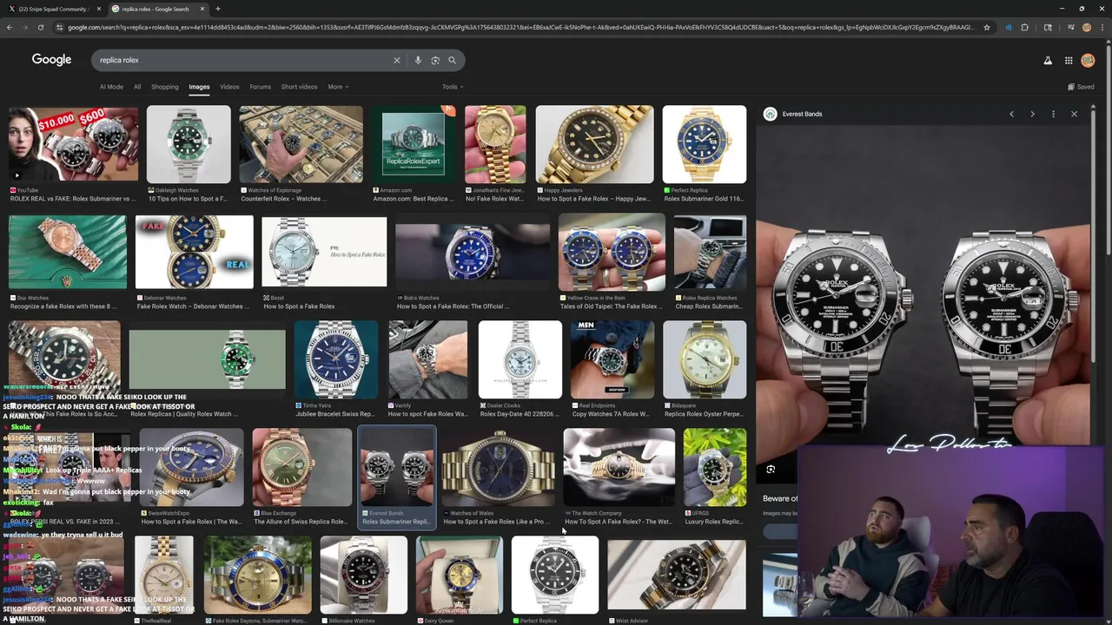The height and width of the screenshot is (625, 1112).
Task: Open 'ROLEX REAL vs FAKE' YouTube result link
Action: 73,199
